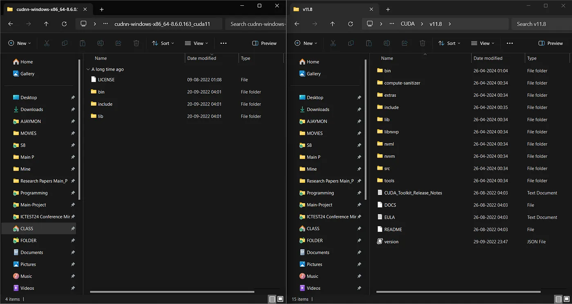This screenshot has height=304, width=572.
Task: Click horizontal scrollbar in v11.8 file list
Action: (458, 292)
